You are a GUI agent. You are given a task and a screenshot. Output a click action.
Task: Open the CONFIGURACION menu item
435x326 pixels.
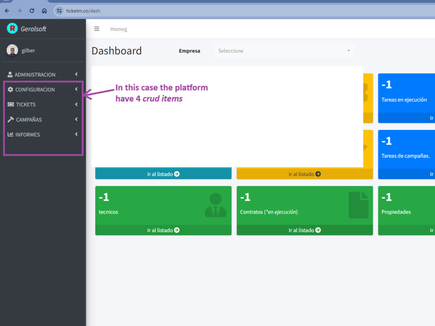pos(43,90)
